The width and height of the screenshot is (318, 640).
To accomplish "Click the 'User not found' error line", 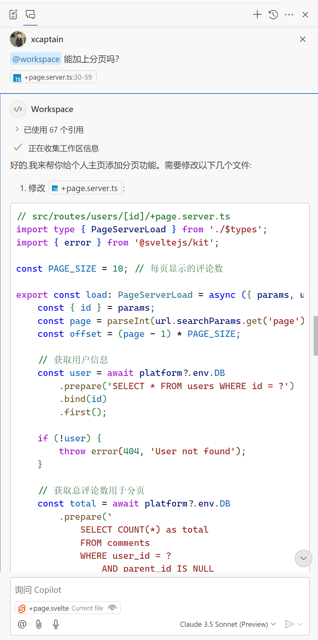I will pos(152,451).
